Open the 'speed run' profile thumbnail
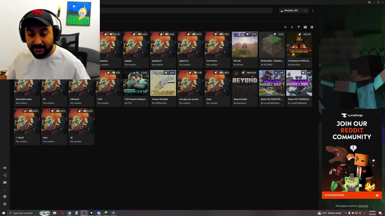 (190, 44)
